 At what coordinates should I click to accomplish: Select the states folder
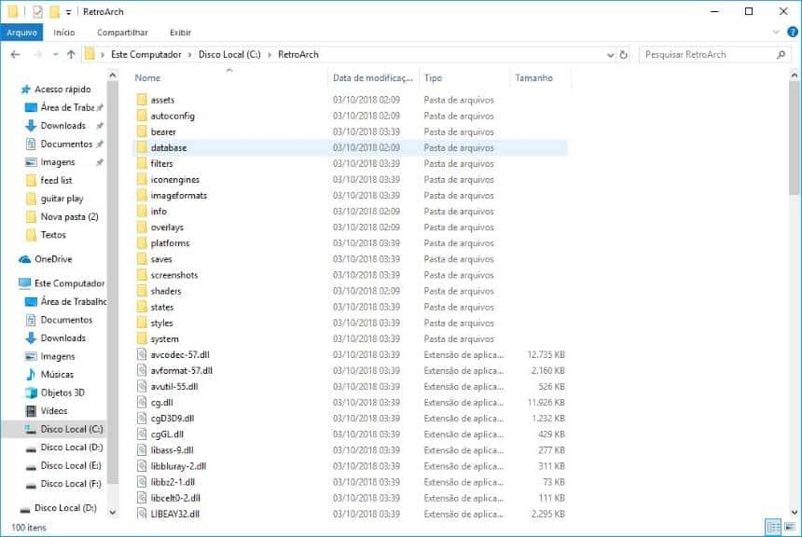[162, 307]
